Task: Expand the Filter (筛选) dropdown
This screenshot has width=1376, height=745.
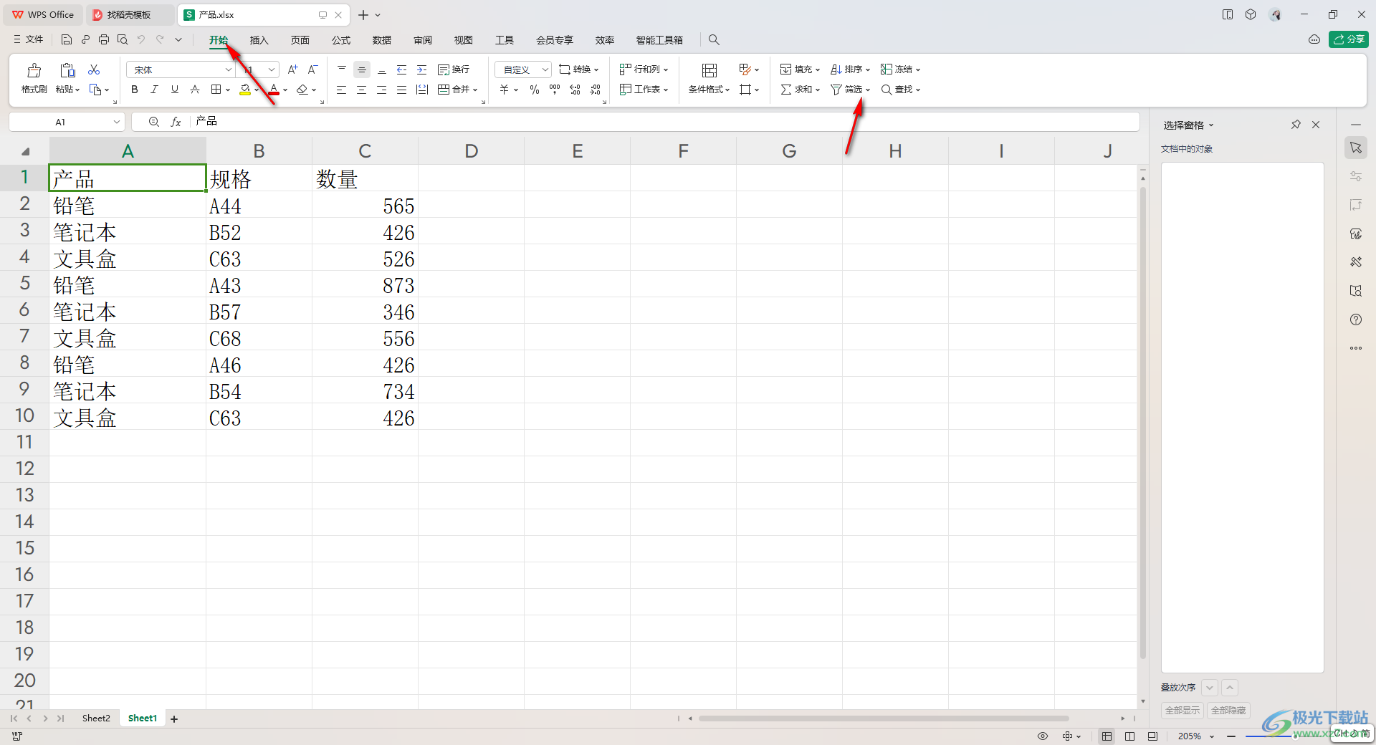Action: (868, 90)
